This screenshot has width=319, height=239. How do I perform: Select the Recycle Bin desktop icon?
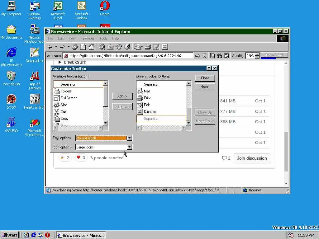tap(11, 78)
